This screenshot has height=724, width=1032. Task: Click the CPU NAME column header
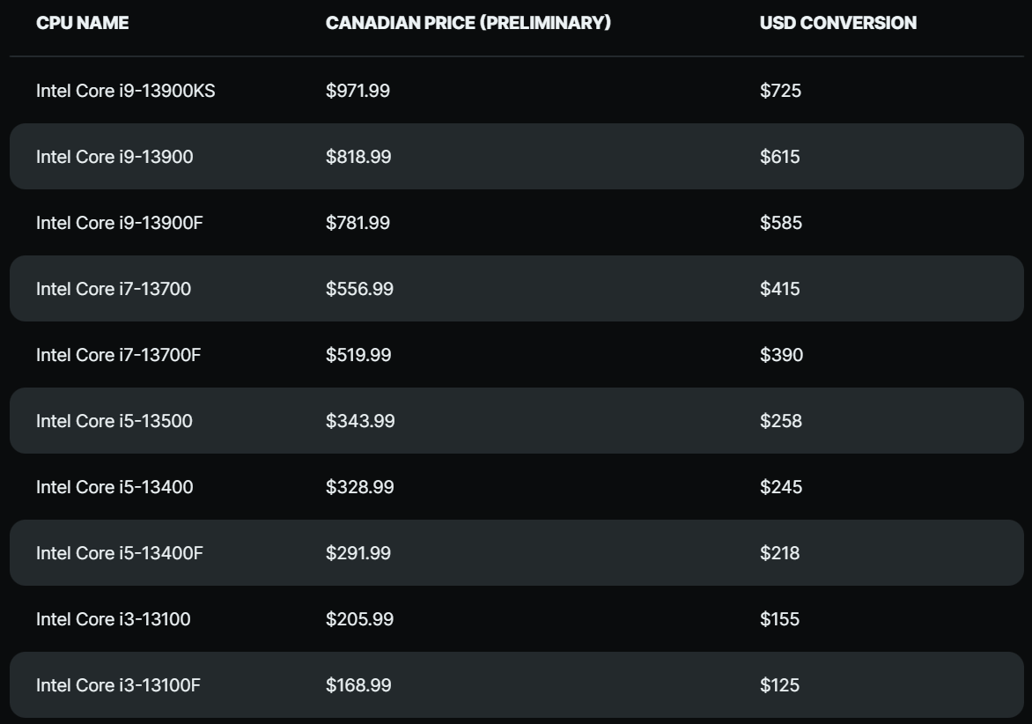pyautogui.click(x=82, y=23)
